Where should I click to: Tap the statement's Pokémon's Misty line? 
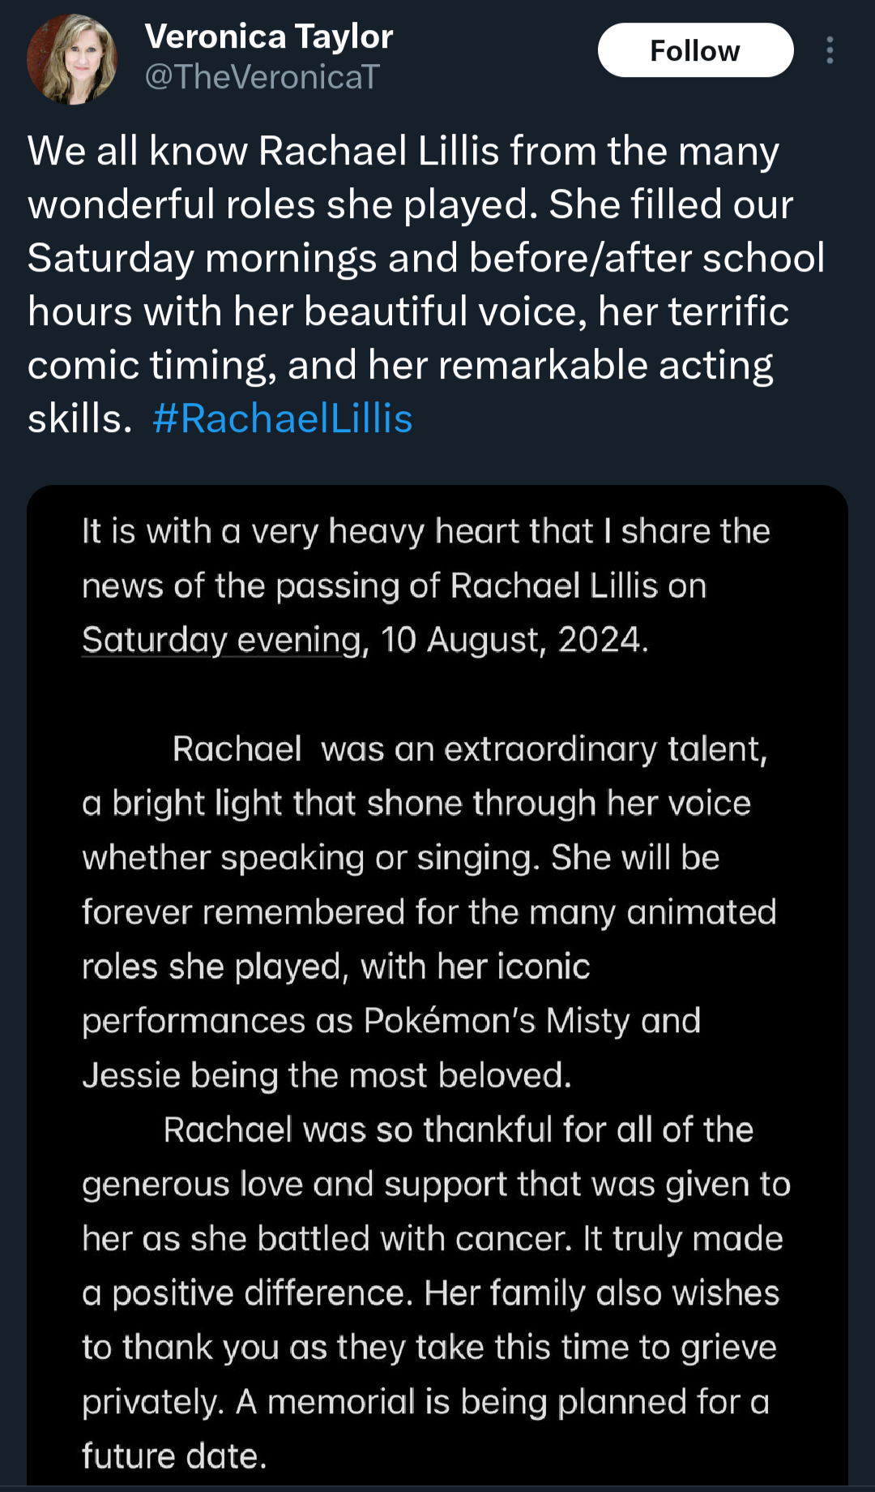(x=391, y=1020)
